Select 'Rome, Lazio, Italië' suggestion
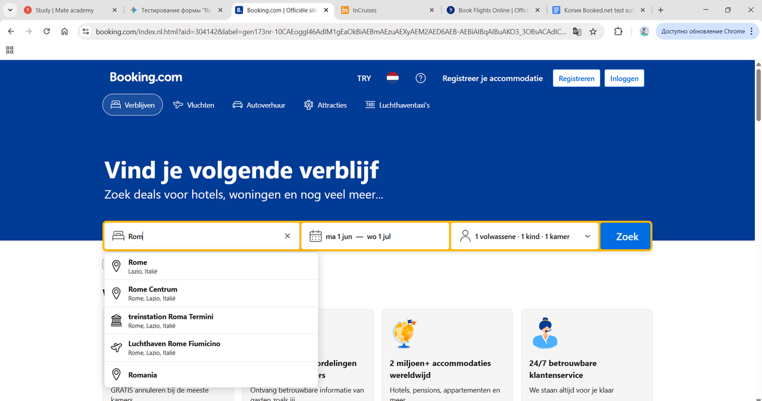Screen dimensions: 762x401 tap(211, 267)
